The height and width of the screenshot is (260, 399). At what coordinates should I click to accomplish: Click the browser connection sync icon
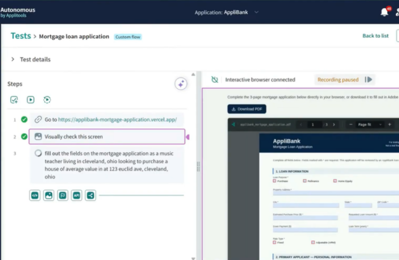[x=215, y=79]
